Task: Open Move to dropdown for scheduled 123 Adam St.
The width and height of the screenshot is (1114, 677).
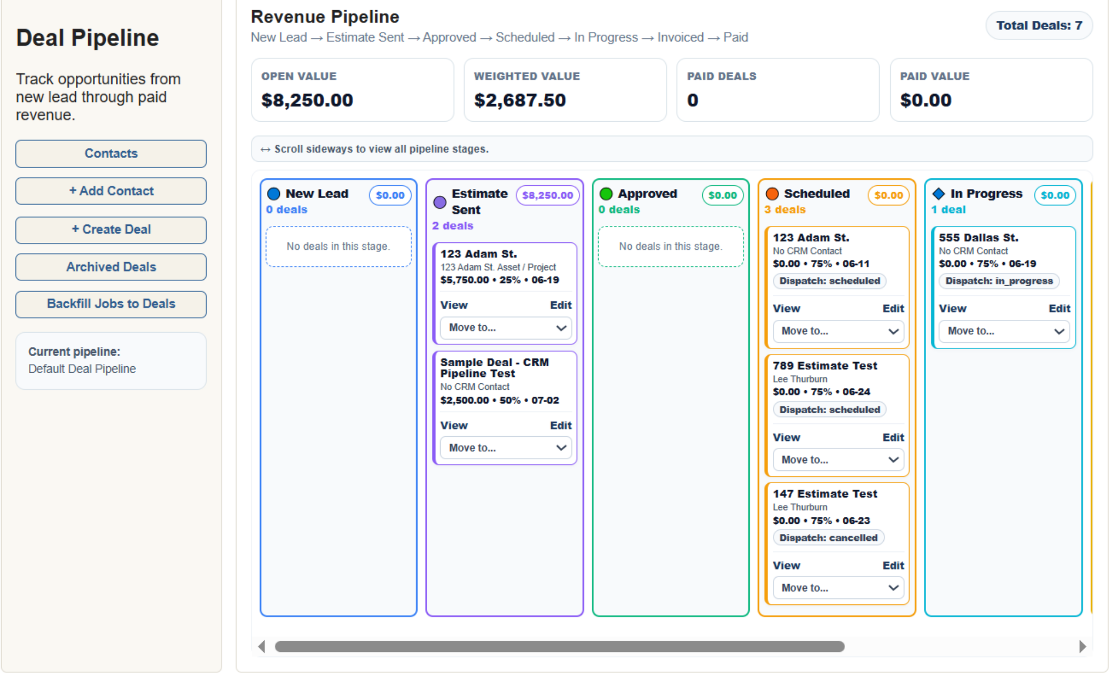Action: pos(838,331)
